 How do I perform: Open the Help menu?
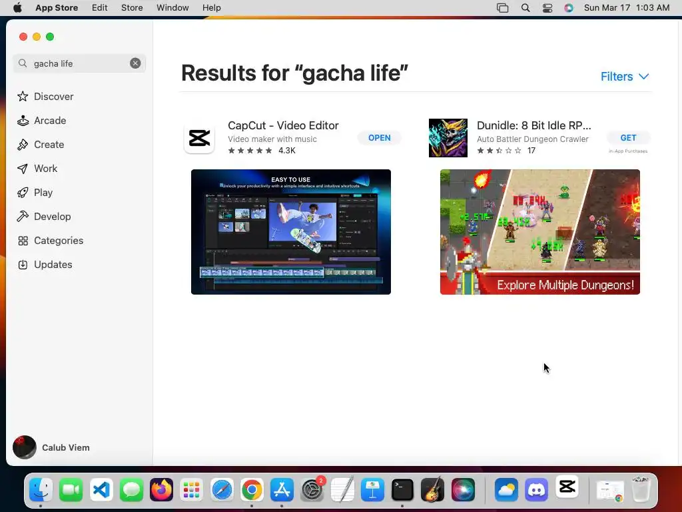coord(211,7)
